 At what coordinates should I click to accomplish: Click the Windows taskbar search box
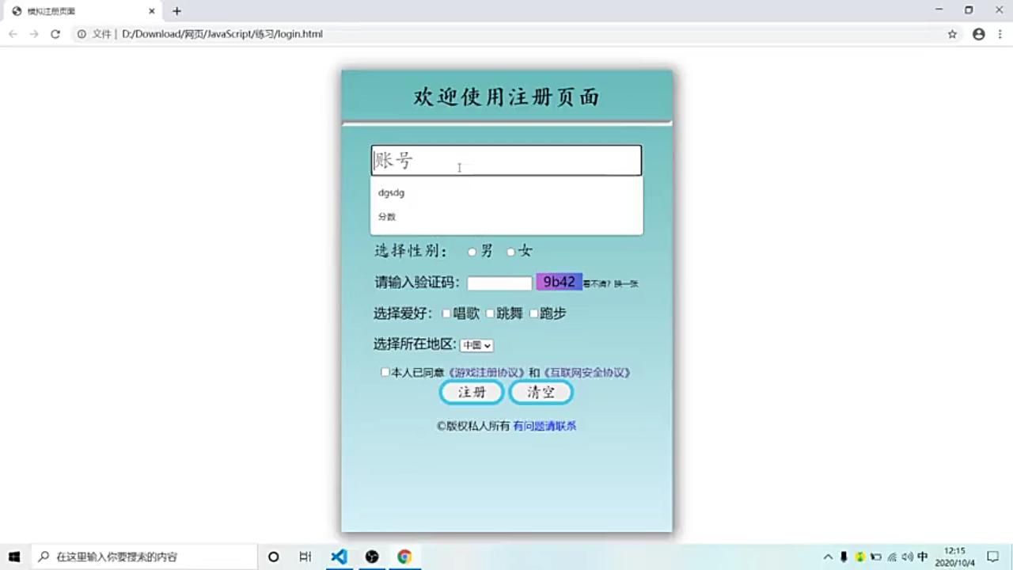point(144,557)
